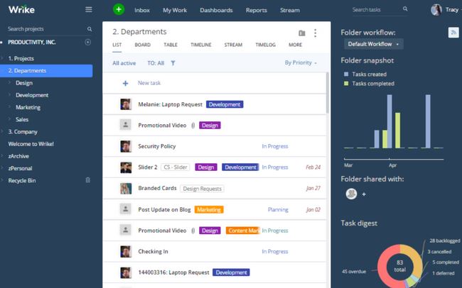The width and height of the screenshot is (462, 288).
Task: Open the By Priority sort dropdown
Action: [x=301, y=62]
